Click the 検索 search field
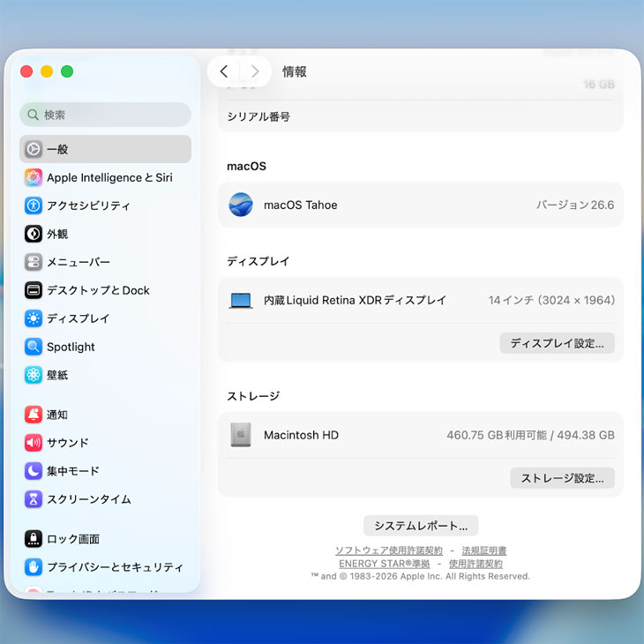This screenshot has width=644, height=644. point(105,115)
